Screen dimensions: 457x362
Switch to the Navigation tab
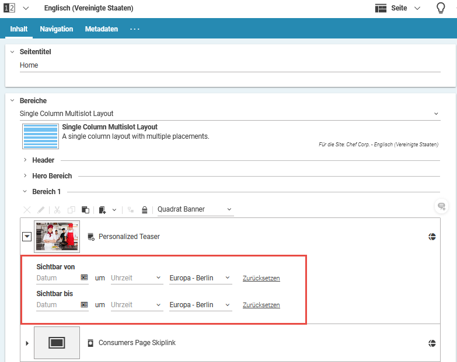[x=57, y=29]
